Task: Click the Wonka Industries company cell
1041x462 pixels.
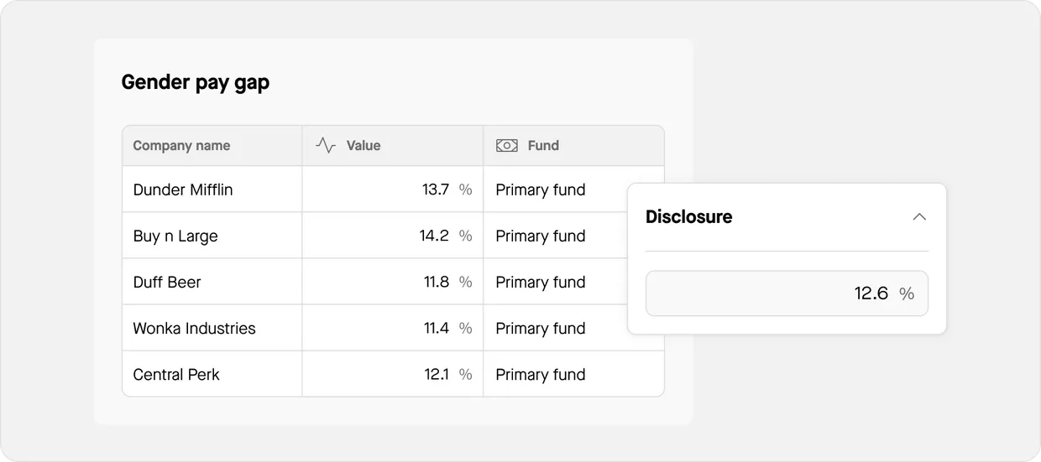Action: pyautogui.click(x=194, y=328)
